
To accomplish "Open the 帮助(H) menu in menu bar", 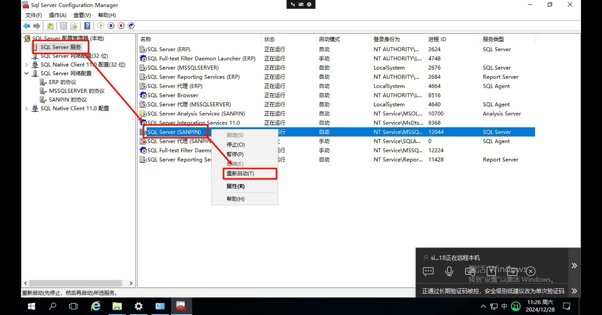I will [x=107, y=15].
